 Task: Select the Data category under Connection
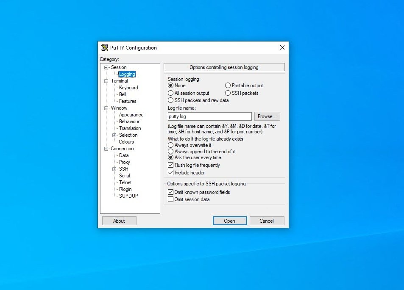click(124, 155)
